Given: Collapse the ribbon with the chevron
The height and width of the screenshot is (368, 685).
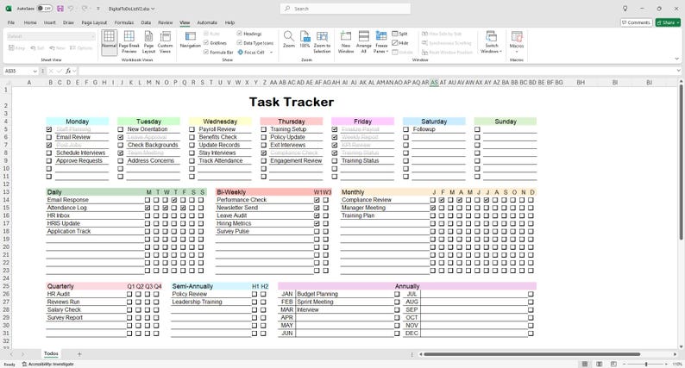Looking at the screenshot, I should 676,59.
